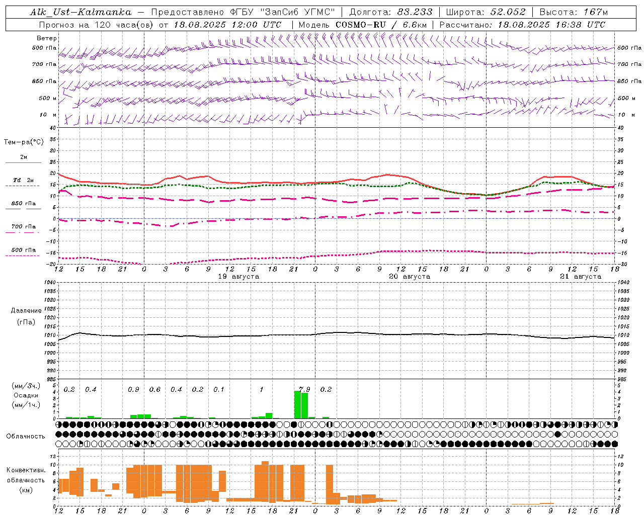Click the precipitation value "0.1"
644x515 pixels.
coord(219,390)
